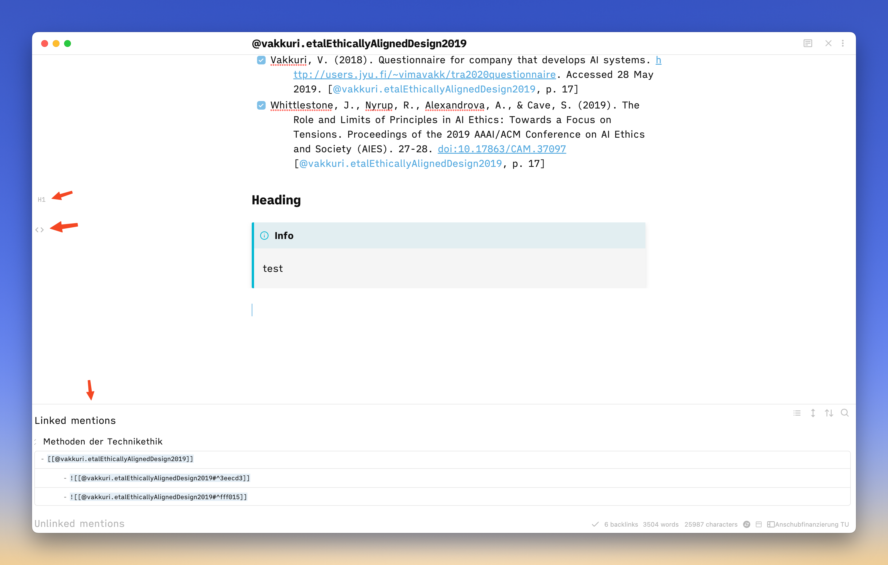Image resolution: width=888 pixels, height=565 pixels.
Task: Fold the Info callout by its title
Action: [284, 236]
